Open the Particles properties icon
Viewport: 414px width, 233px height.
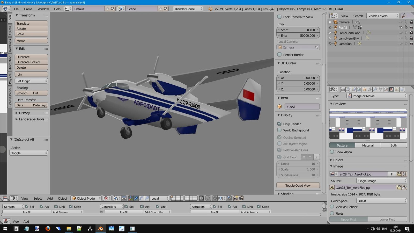397,90
